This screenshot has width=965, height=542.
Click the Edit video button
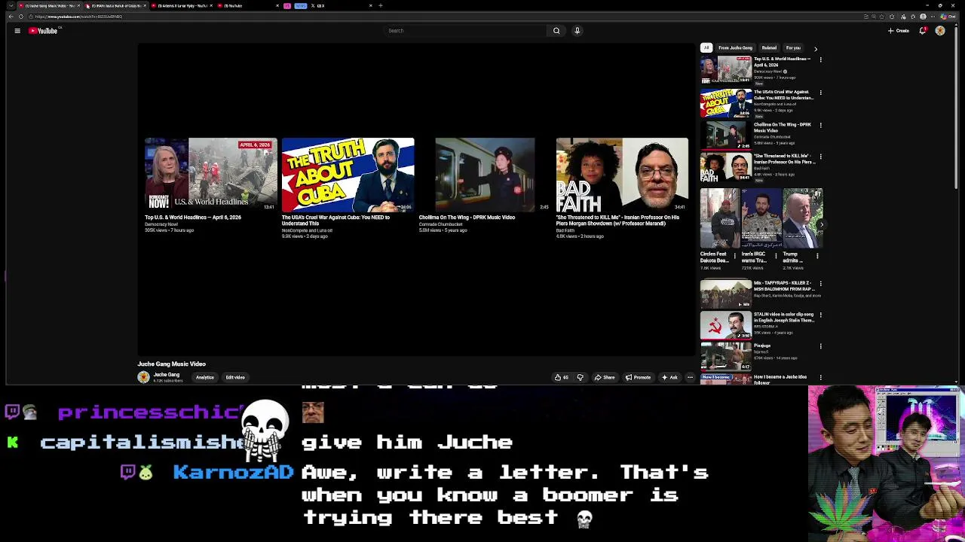click(x=235, y=378)
